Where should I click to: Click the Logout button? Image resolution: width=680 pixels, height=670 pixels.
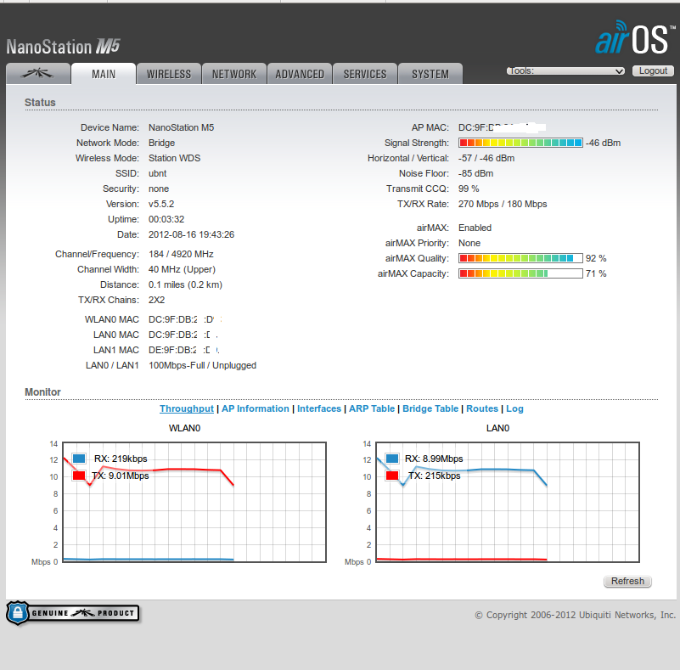coord(653,70)
